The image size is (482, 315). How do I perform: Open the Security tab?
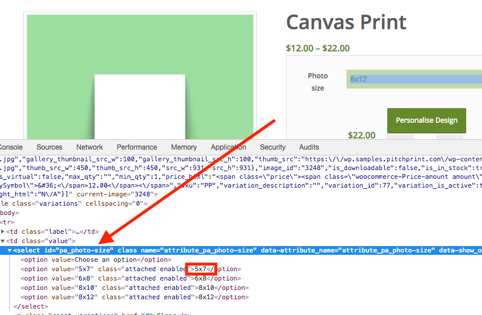click(273, 147)
